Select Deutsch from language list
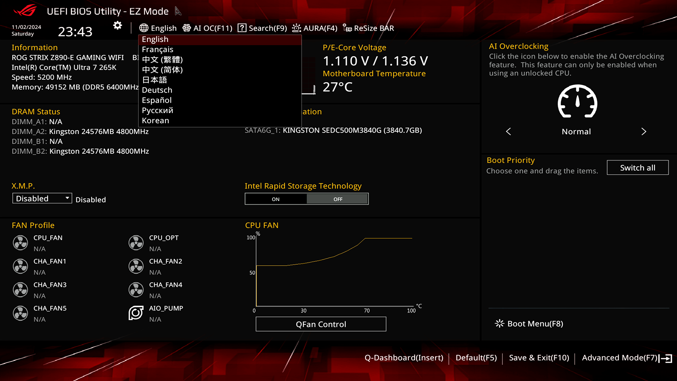The image size is (677, 381). 157,90
